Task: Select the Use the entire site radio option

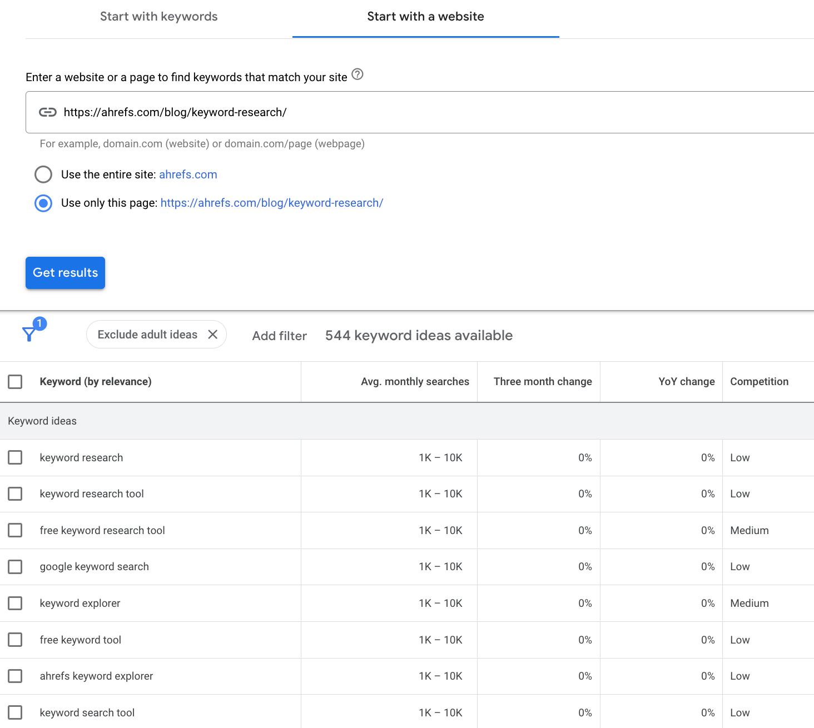Action: pyautogui.click(x=43, y=174)
